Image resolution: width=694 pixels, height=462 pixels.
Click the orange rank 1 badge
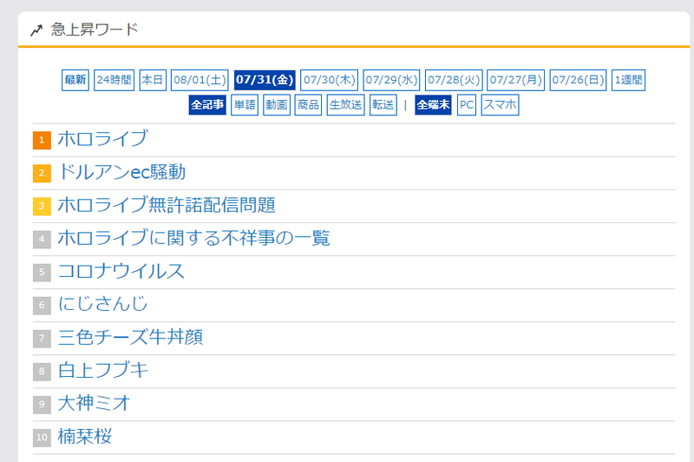(x=42, y=140)
